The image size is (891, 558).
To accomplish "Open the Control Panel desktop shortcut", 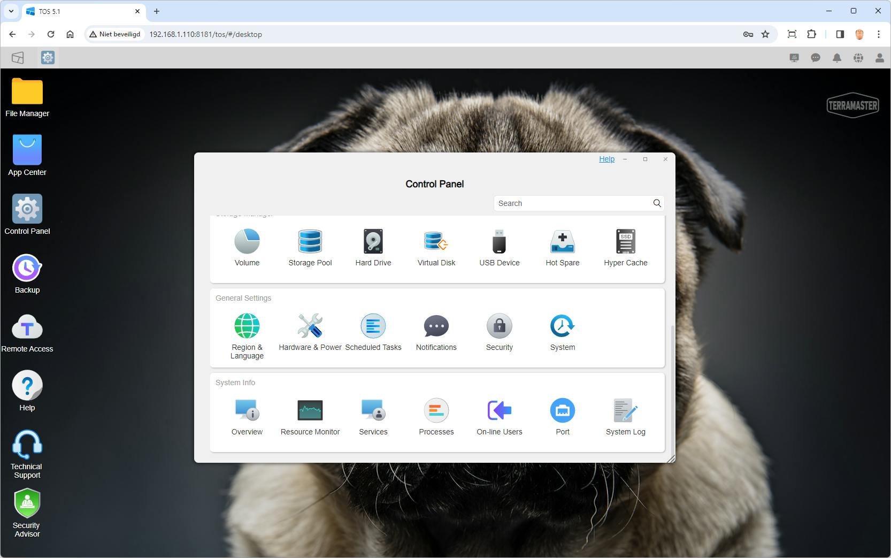I will pos(27,214).
